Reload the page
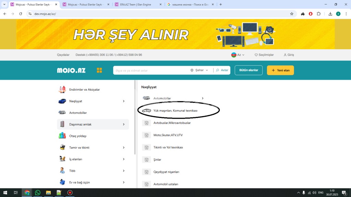 tap(21, 14)
